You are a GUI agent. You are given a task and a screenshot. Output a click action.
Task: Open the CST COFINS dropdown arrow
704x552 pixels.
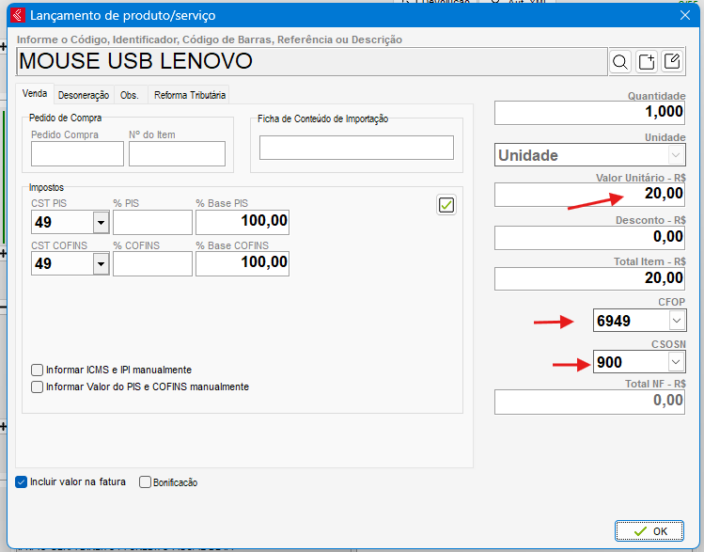tap(101, 263)
